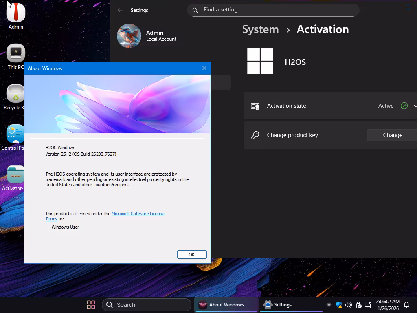The image size is (417, 313).
Task: Open Windows Security tray icon
Action: coord(339,305)
